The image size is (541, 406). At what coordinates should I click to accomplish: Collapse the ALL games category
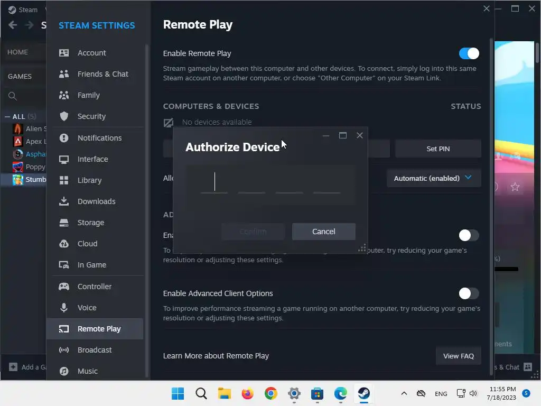coord(7,117)
